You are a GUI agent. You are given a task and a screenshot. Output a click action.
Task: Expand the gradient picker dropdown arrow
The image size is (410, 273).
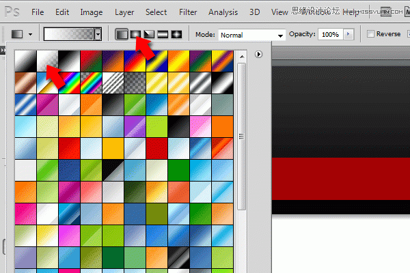(x=98, y=34)
